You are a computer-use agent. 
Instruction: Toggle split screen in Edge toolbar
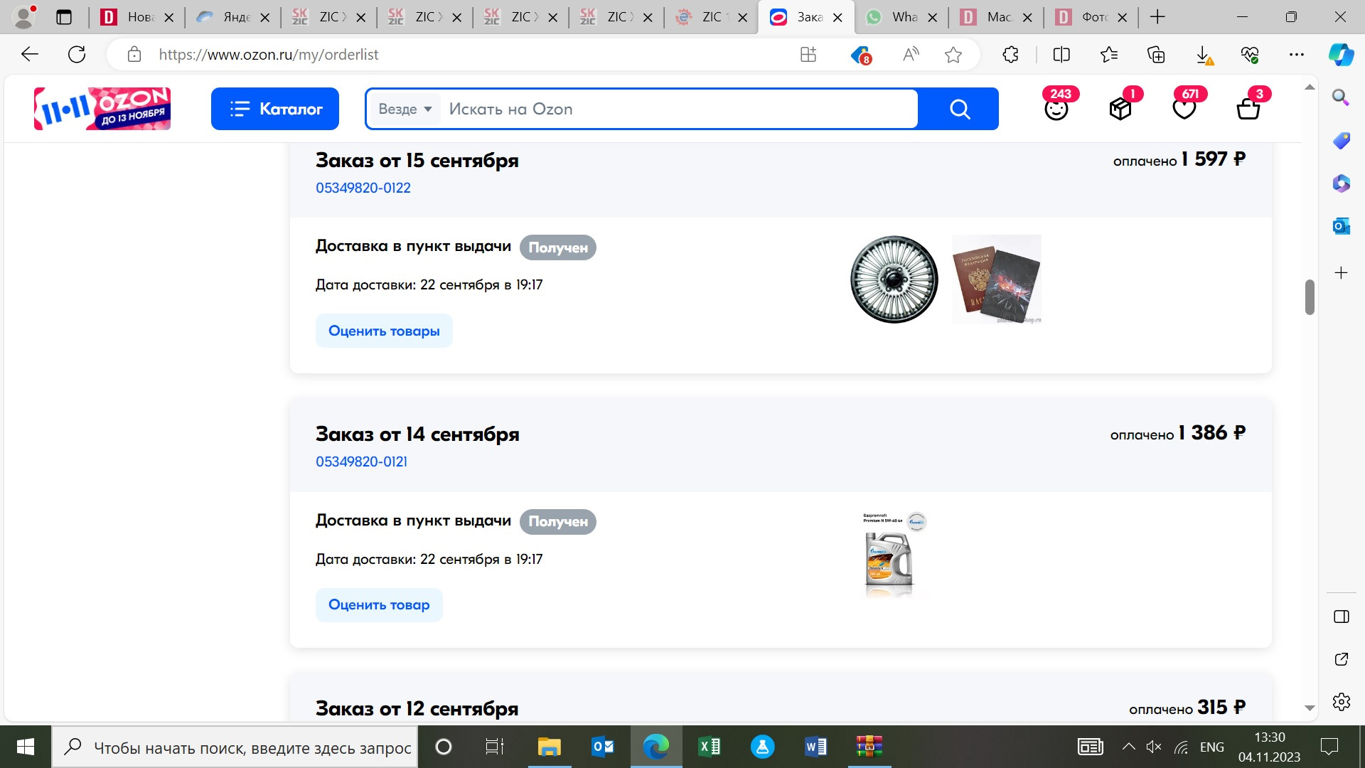point(1061,55)
